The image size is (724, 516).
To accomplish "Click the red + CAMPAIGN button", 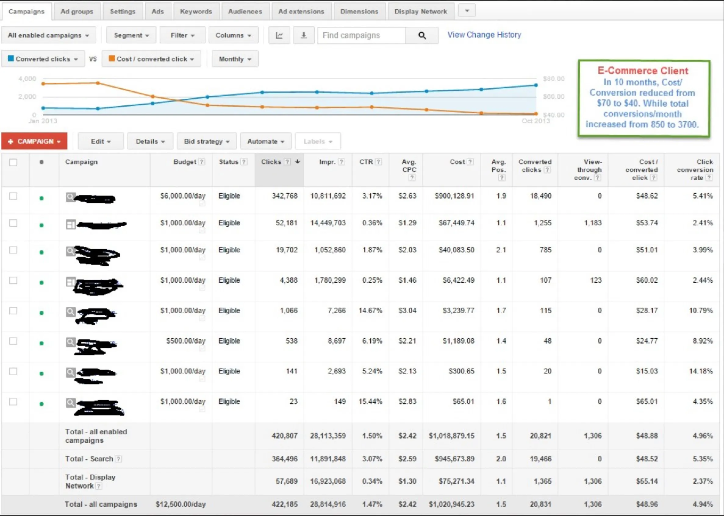I will coord(34,141).
